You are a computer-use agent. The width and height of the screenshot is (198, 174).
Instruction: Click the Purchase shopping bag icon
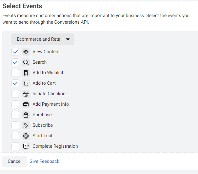click(26, 115)
